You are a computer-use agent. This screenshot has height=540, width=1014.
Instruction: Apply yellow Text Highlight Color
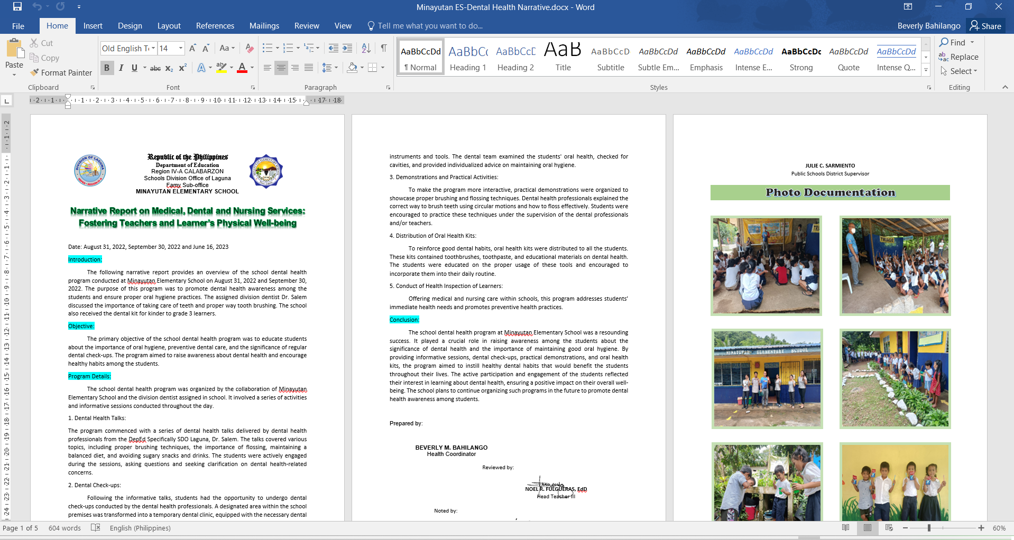pos(222,68)
